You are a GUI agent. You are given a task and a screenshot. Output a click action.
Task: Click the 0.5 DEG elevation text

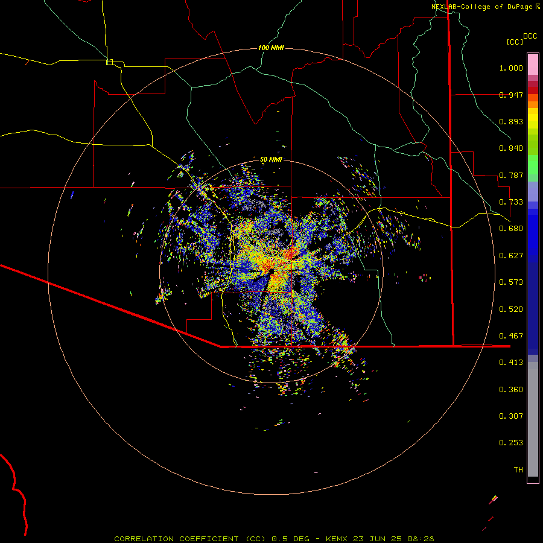pyautogui.click(x=291, y=539)
